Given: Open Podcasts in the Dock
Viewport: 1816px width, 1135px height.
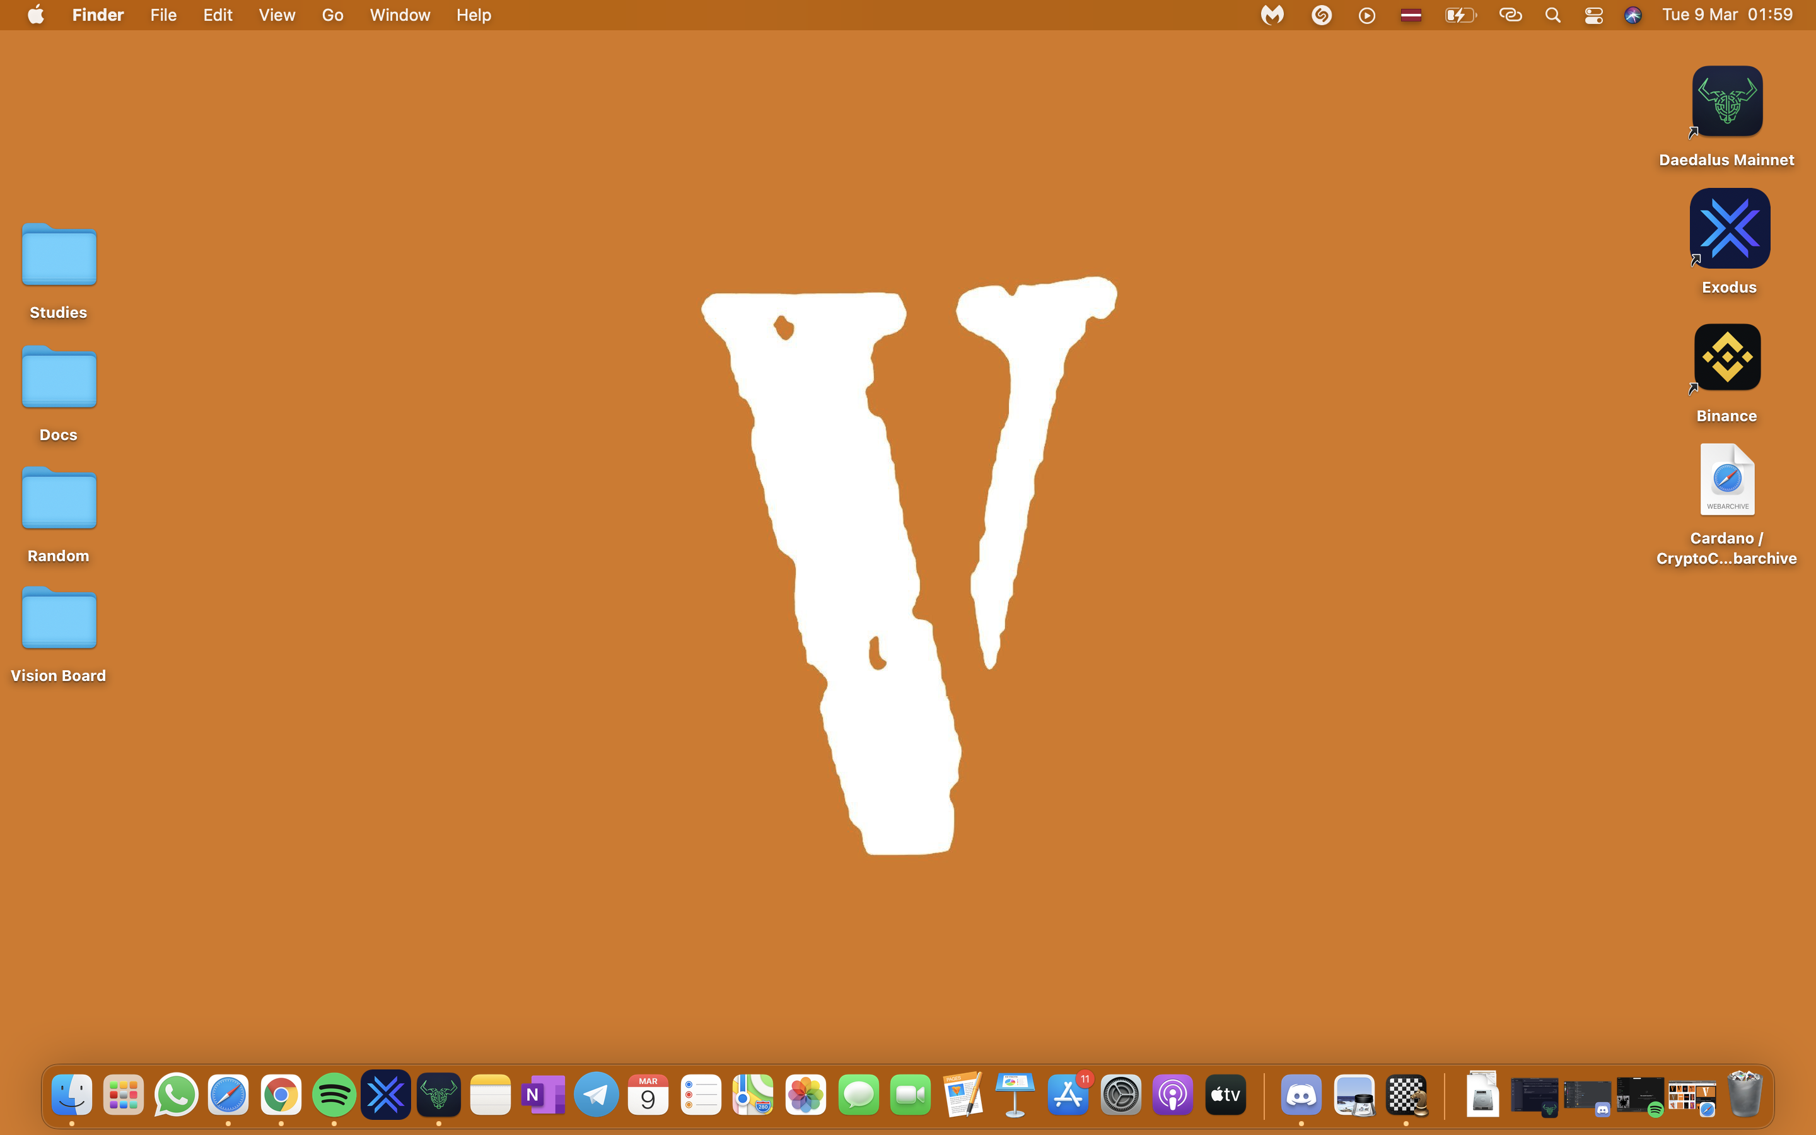Looking at the screenshot, I should (x=1173, y=1095).
